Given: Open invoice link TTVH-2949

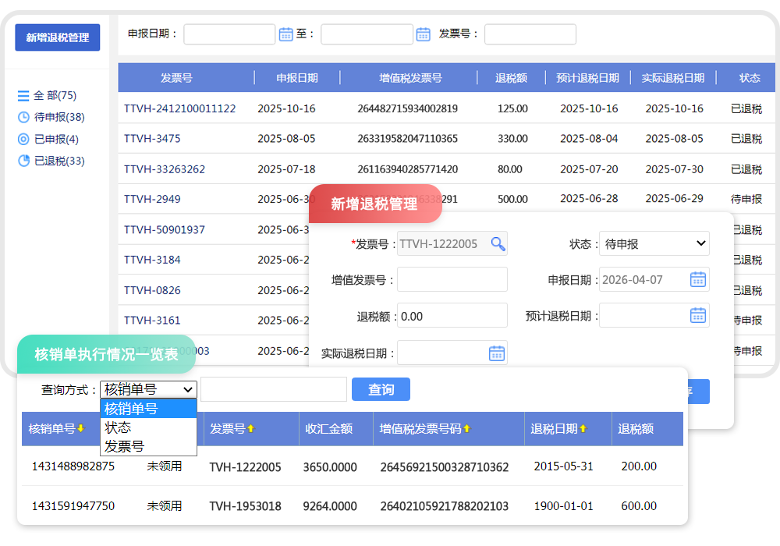Looking at the screenshot, I should 152,200.
